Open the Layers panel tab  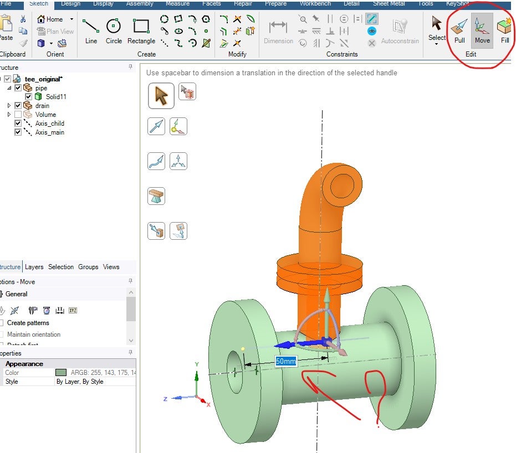click(34, 267)
